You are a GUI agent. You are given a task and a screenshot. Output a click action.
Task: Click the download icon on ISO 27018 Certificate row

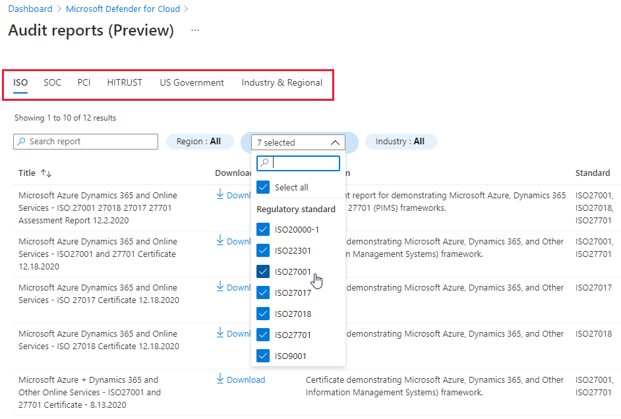point(220,333)
